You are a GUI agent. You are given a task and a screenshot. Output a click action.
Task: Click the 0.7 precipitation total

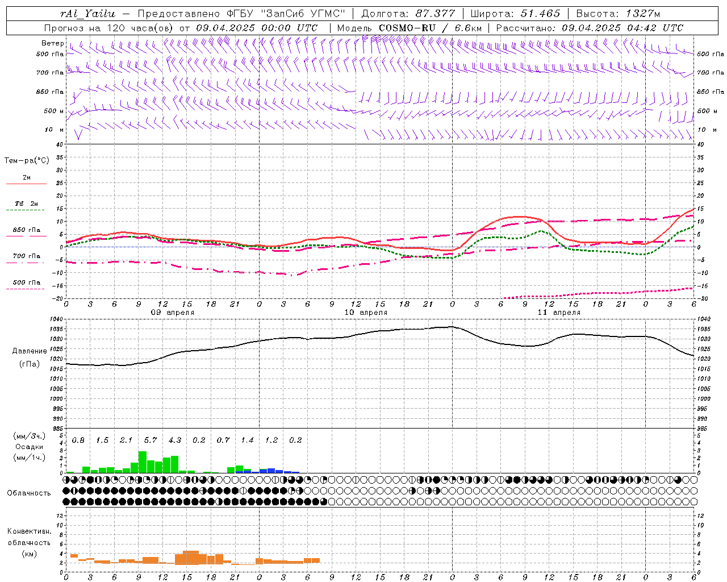pyautogui.click(x=223, y=440)
